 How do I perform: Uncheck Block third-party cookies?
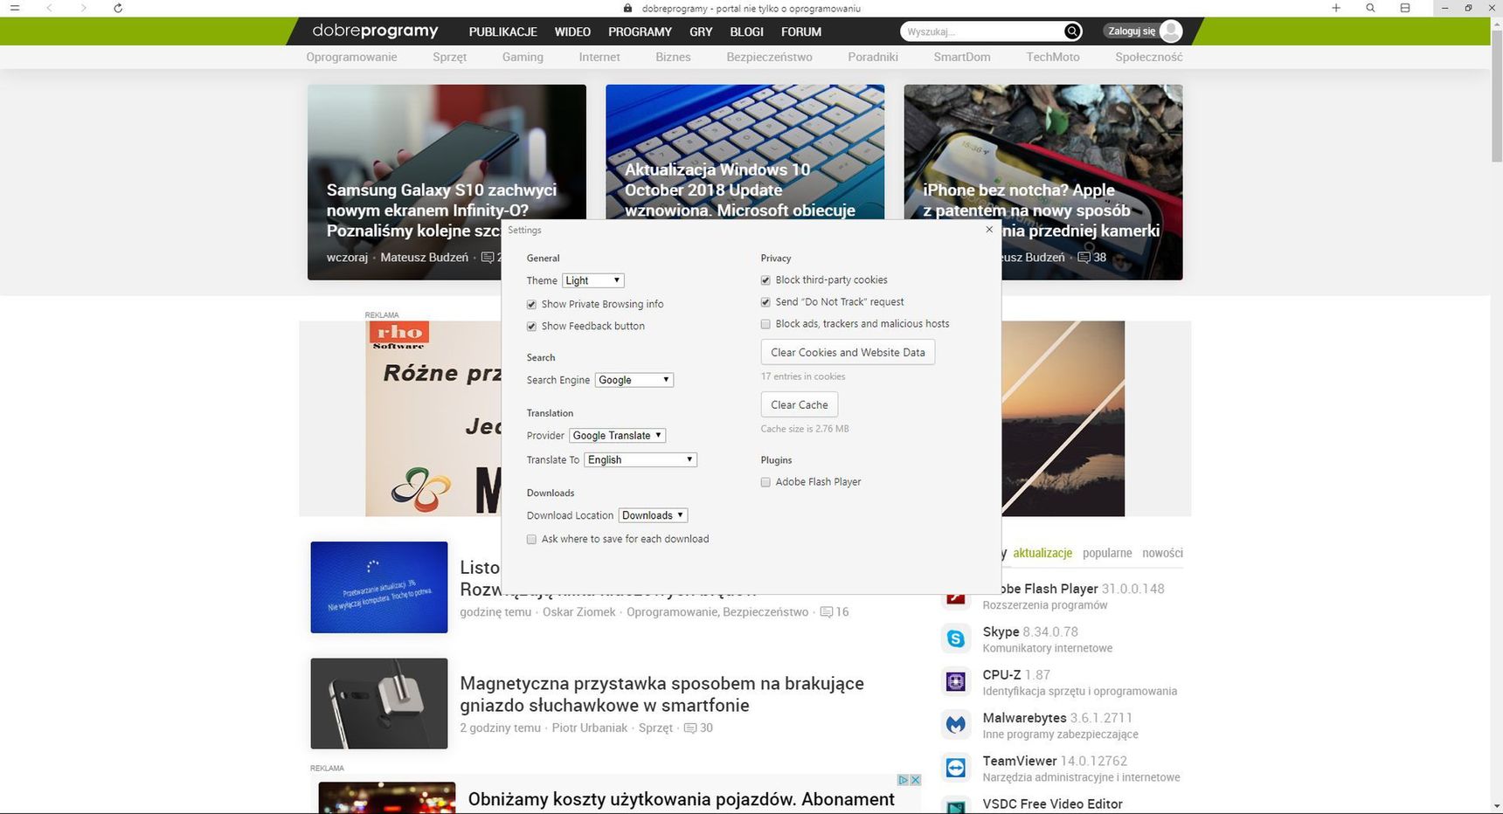(x=765, y=280)
